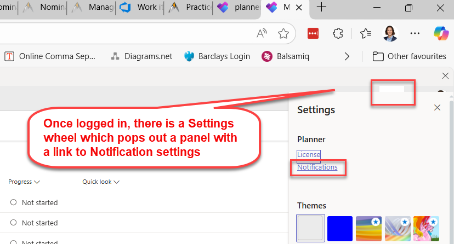Screen dimensions: 454x244
Task: Switch to the Manag tab
Action: pos(93,7)
